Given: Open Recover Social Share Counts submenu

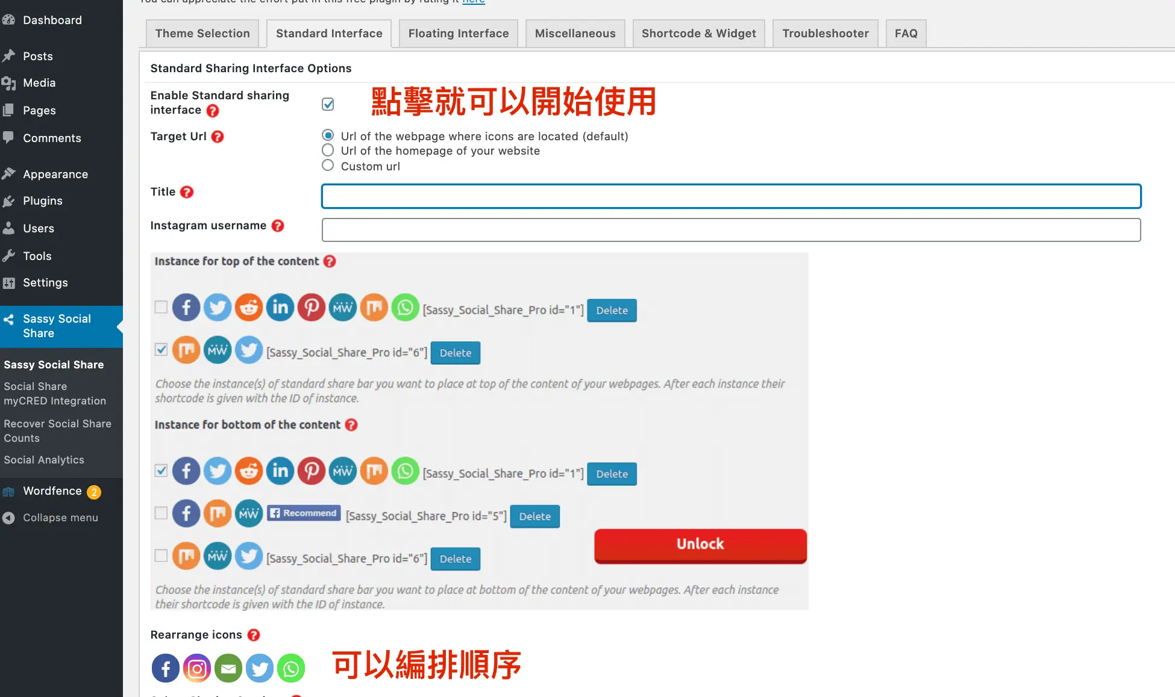Looking at the screenshot, I should pyautogui.click(x=57, y=431).
